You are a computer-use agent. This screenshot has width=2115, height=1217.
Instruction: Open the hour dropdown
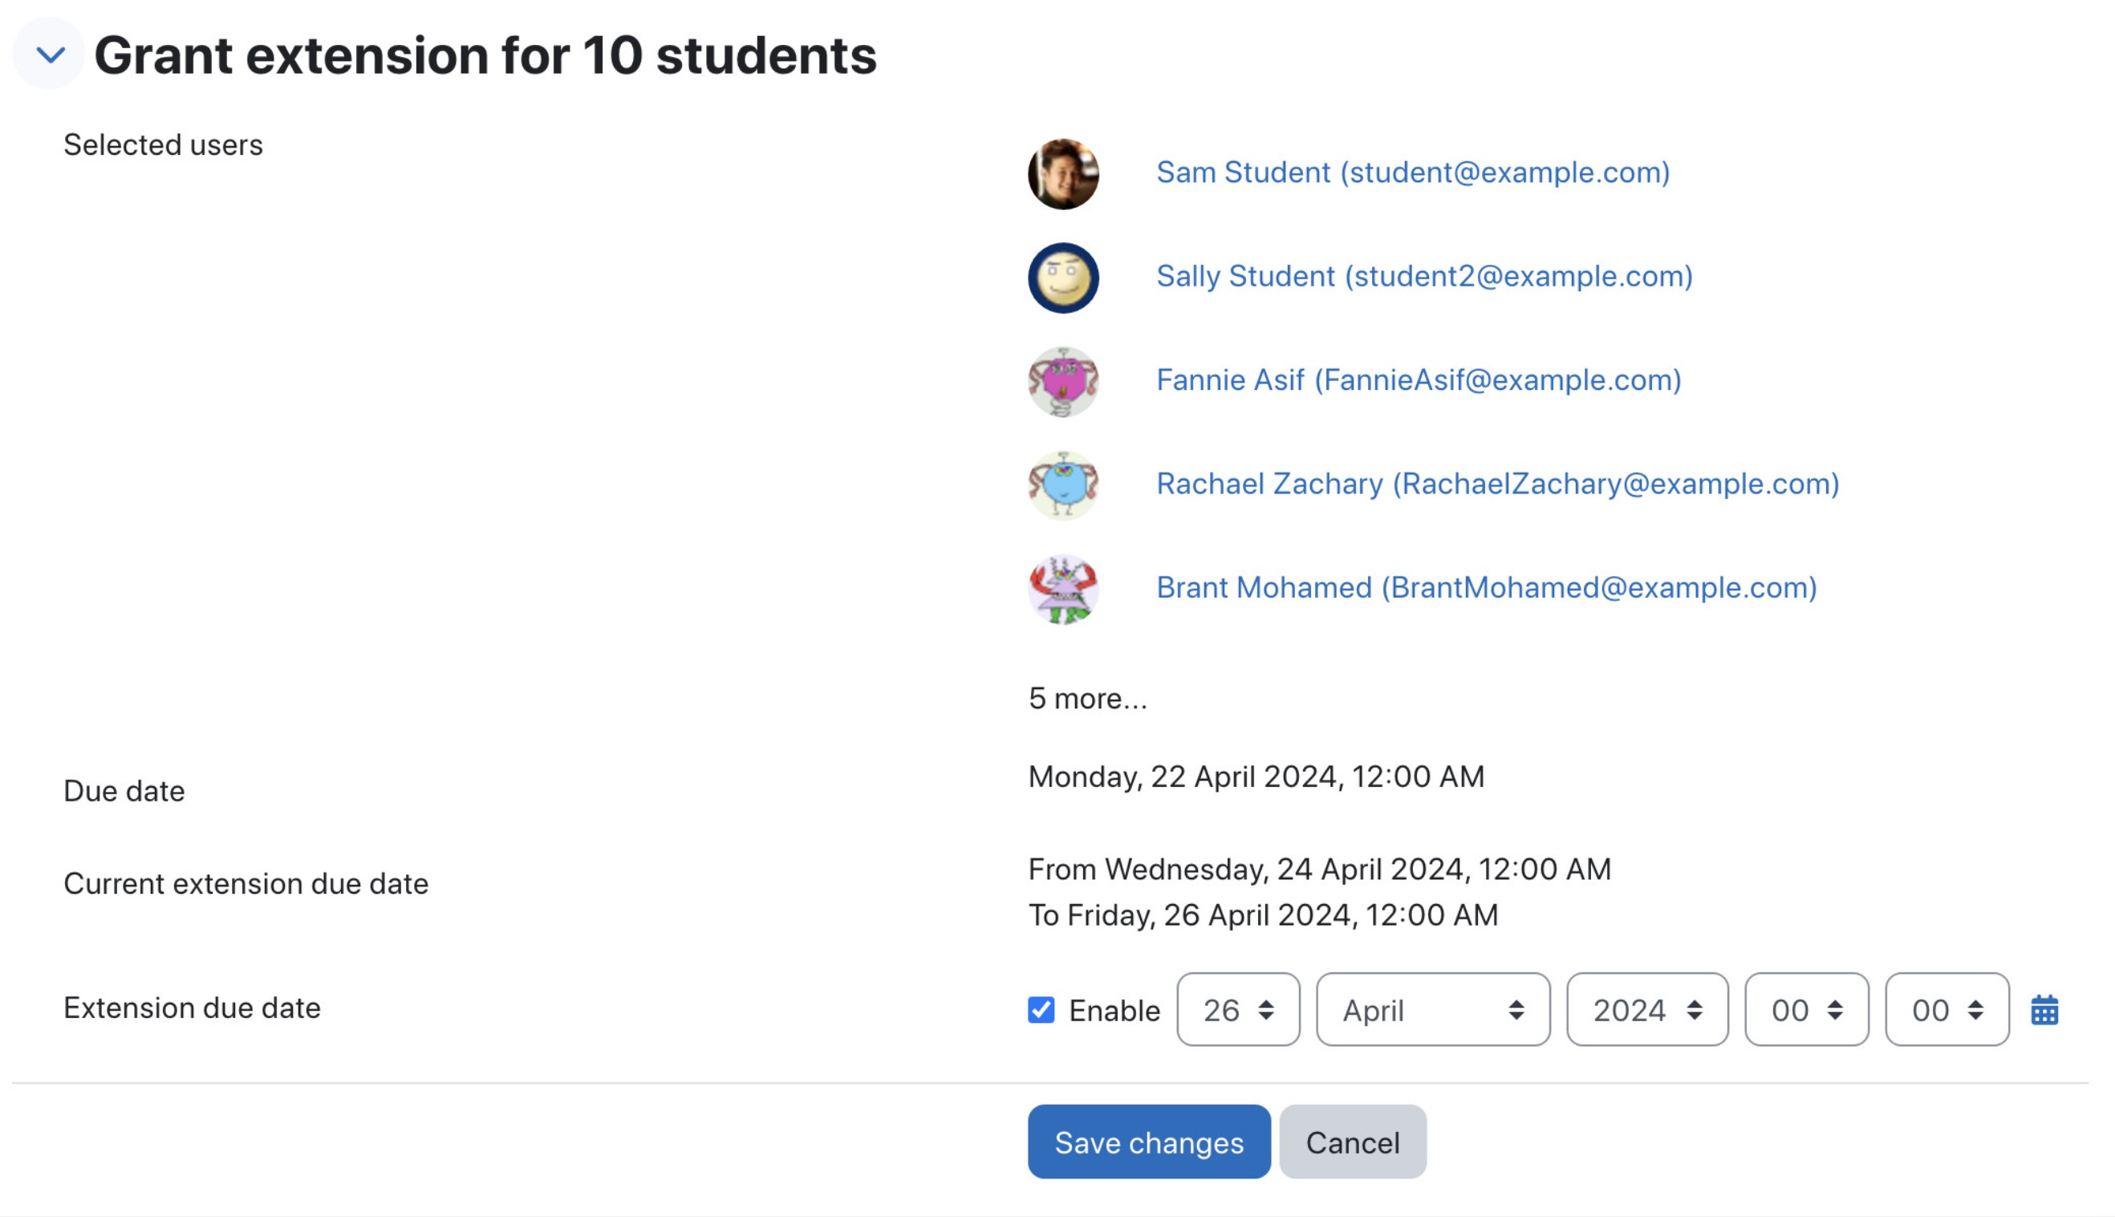pyautogui.click(x=1807, y=1010)
